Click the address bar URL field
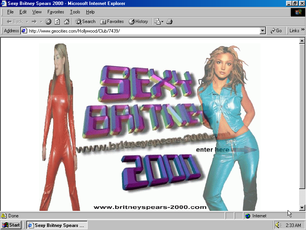306x230 pixels. [x=144, y=31]
